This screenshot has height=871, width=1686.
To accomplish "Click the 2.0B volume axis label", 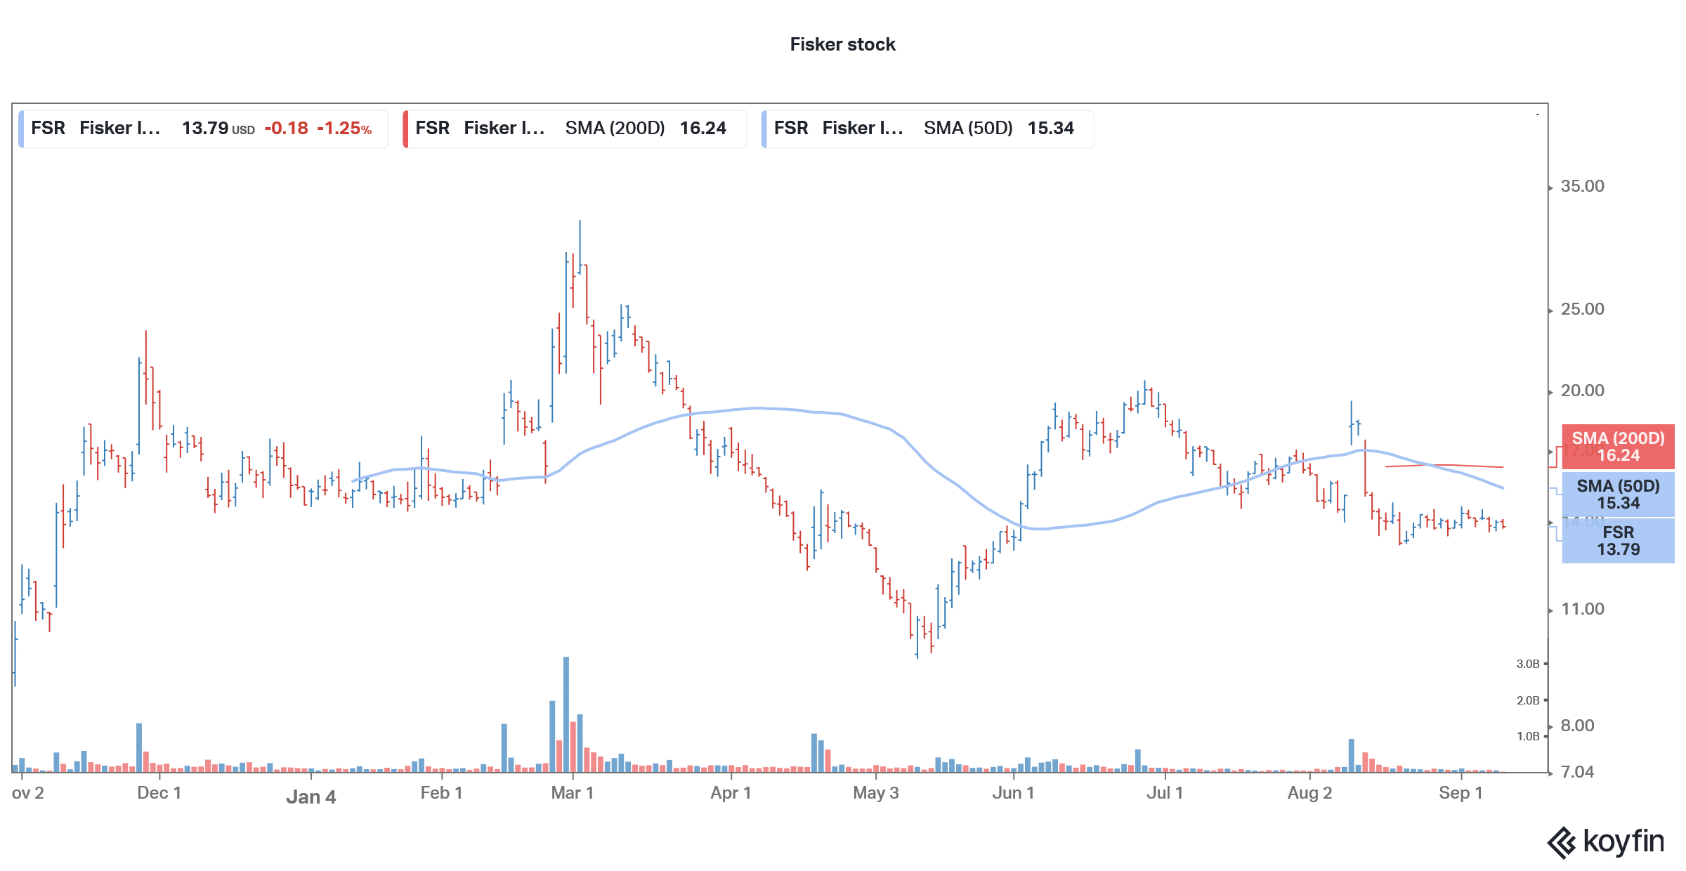I will [x=1528, y=700].
